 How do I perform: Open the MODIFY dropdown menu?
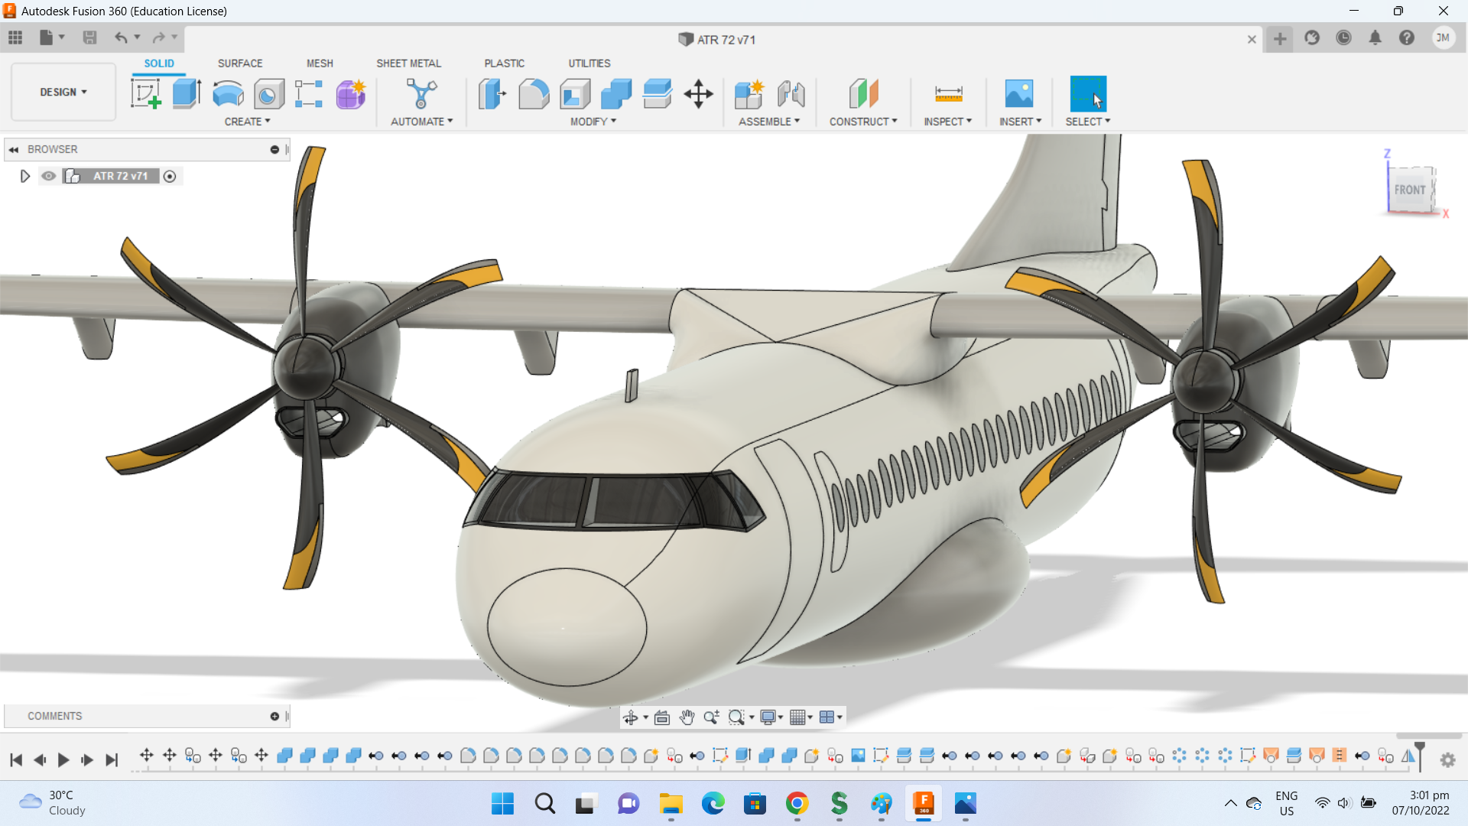click(x=593, y=122)
